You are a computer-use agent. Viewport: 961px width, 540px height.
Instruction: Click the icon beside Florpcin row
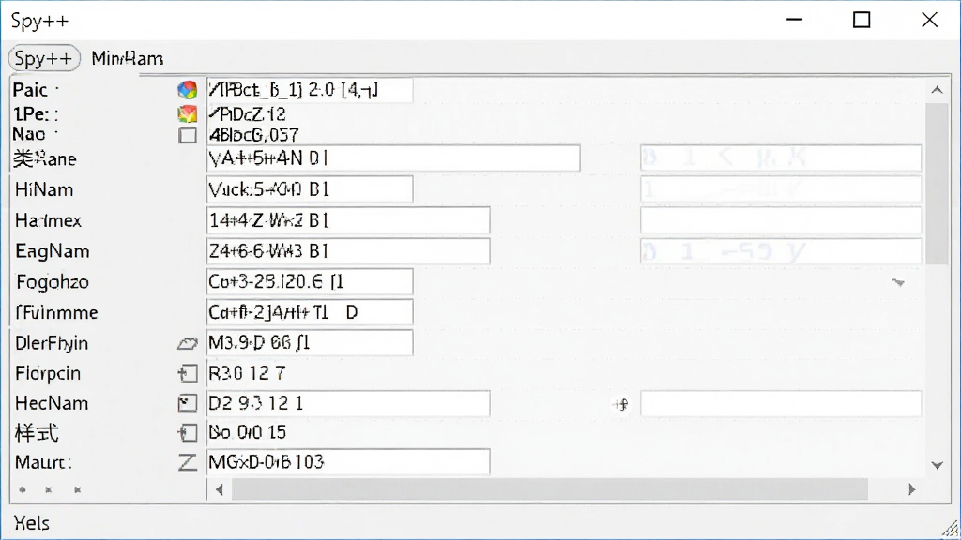click(x=188, y=373)
